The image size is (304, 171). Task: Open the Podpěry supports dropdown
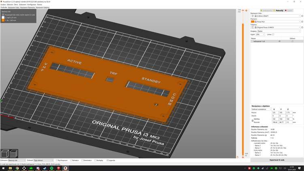279,31
